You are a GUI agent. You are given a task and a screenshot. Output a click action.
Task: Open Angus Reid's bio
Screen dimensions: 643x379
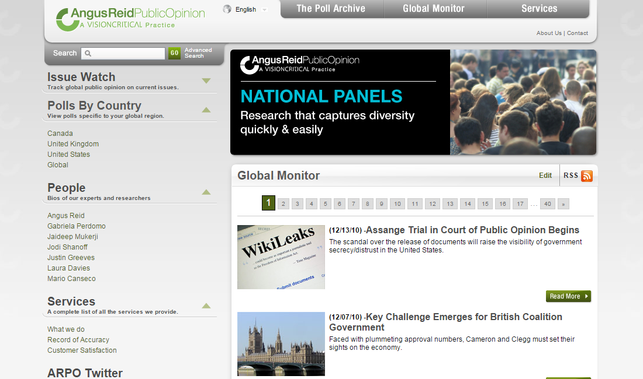[x=66, y=216]
